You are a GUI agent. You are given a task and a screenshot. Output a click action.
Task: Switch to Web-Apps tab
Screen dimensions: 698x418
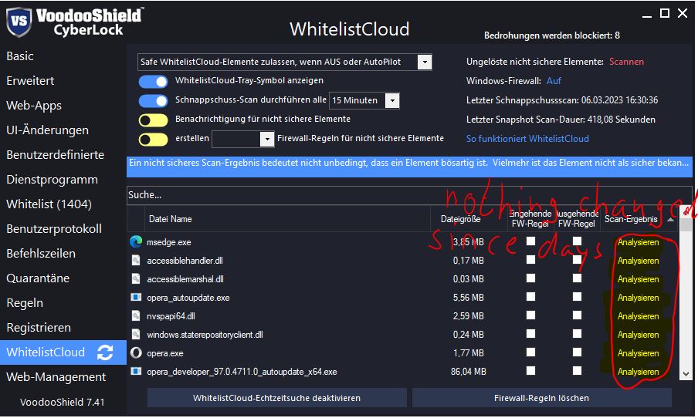34,106
